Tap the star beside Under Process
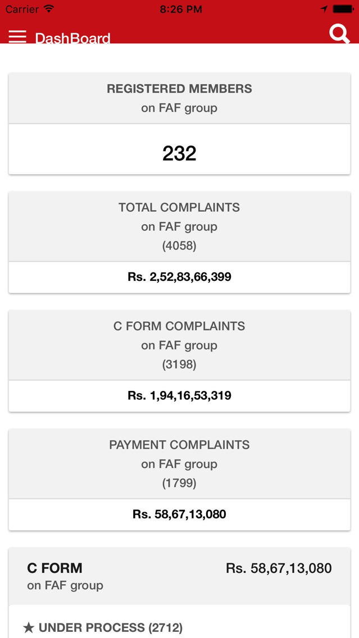 tap(29, 627)
